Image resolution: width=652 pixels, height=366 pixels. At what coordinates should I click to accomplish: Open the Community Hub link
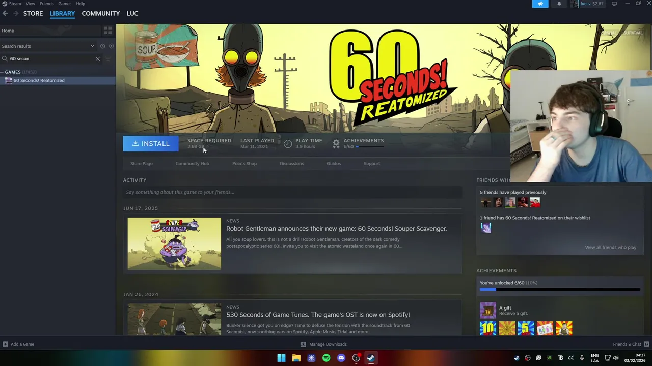pos(192,164)
